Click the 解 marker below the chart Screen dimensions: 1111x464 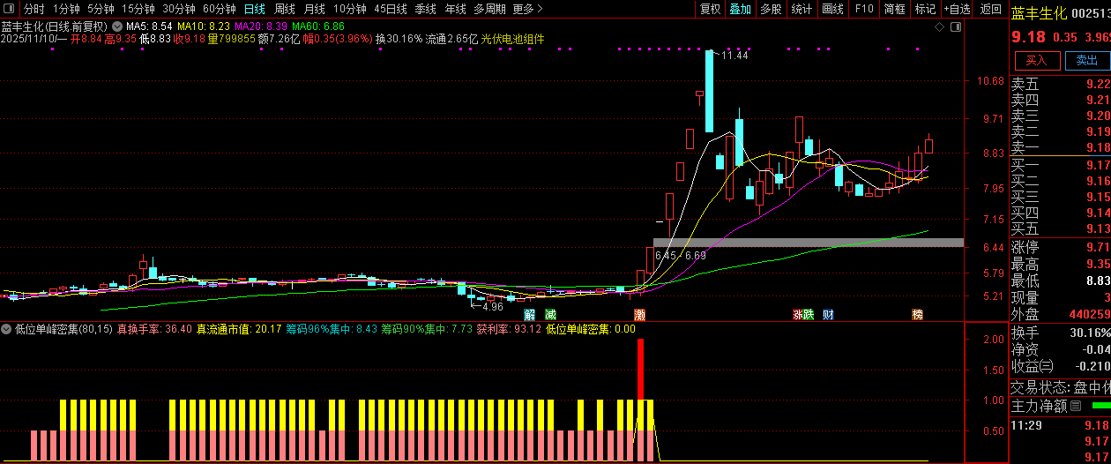530,314
